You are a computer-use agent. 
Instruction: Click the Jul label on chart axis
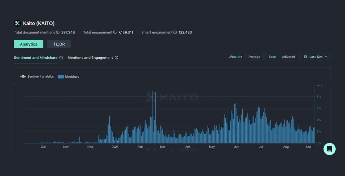click(261, 147)
